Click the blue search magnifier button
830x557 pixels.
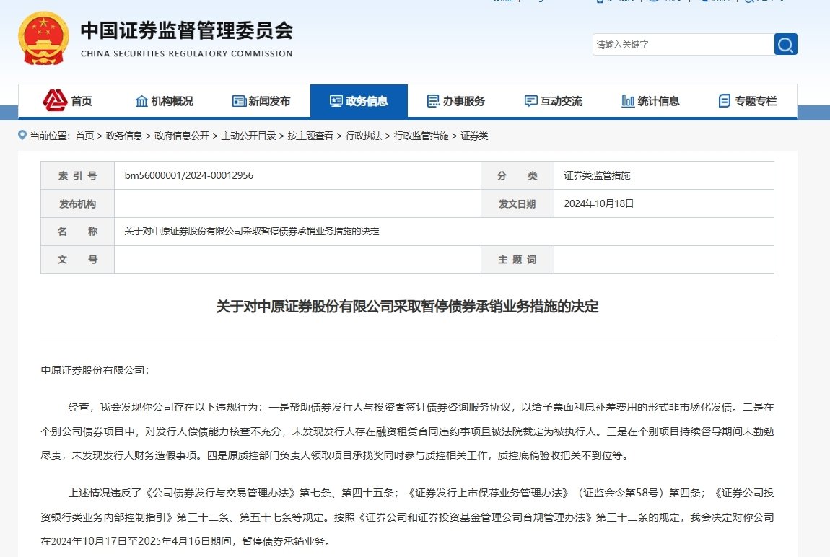(785, 45)
